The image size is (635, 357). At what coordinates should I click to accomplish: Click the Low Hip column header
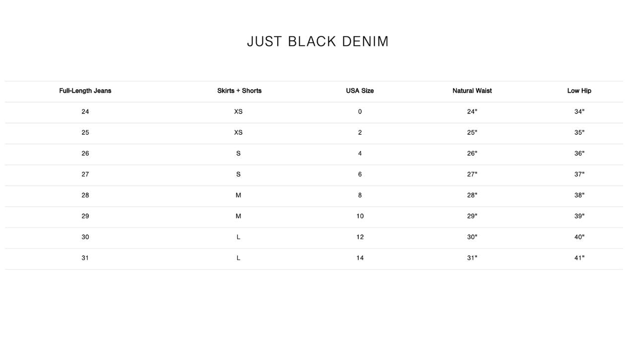pyautogui.click(x=579, y=91)
